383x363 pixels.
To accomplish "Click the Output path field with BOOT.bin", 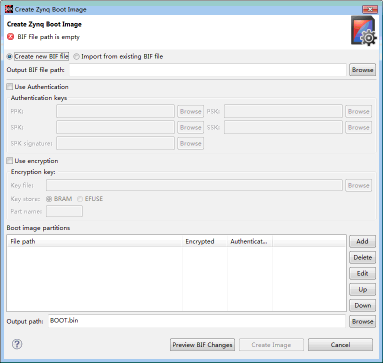I will (x=197, y=321).
